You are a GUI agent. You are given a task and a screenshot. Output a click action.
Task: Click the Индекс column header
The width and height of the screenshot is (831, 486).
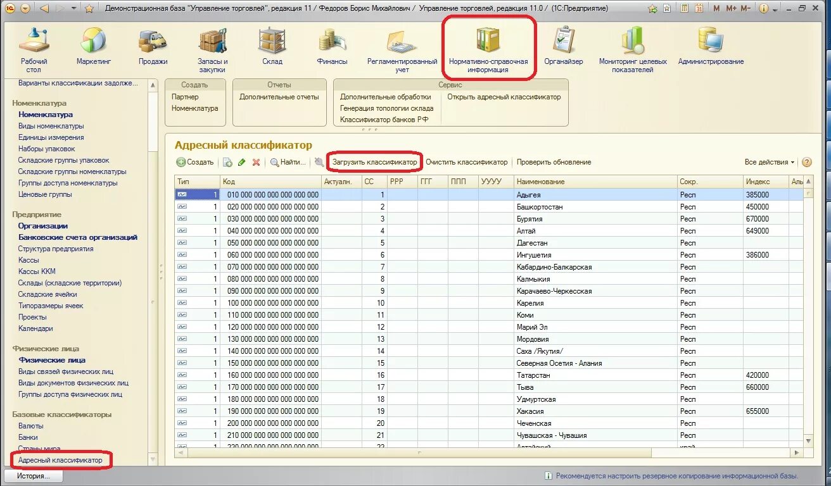(766, 182)
